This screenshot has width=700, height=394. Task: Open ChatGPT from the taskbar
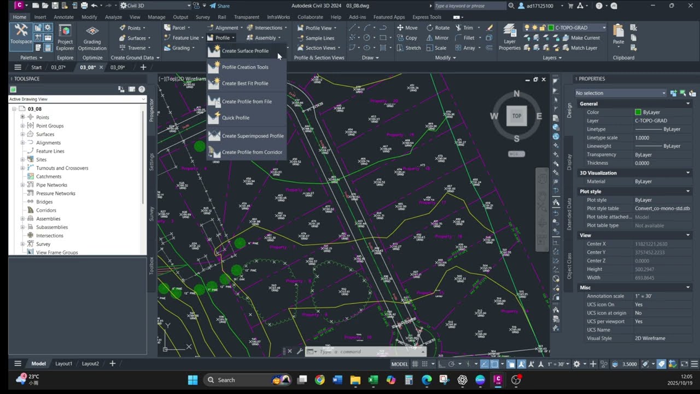462,380
